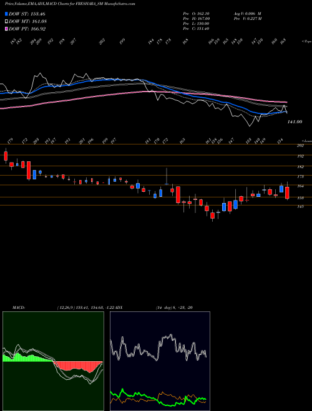Select the 'DOW MT: 161.08' legend text
Screen dimensions: 312x411
[27, 22]
